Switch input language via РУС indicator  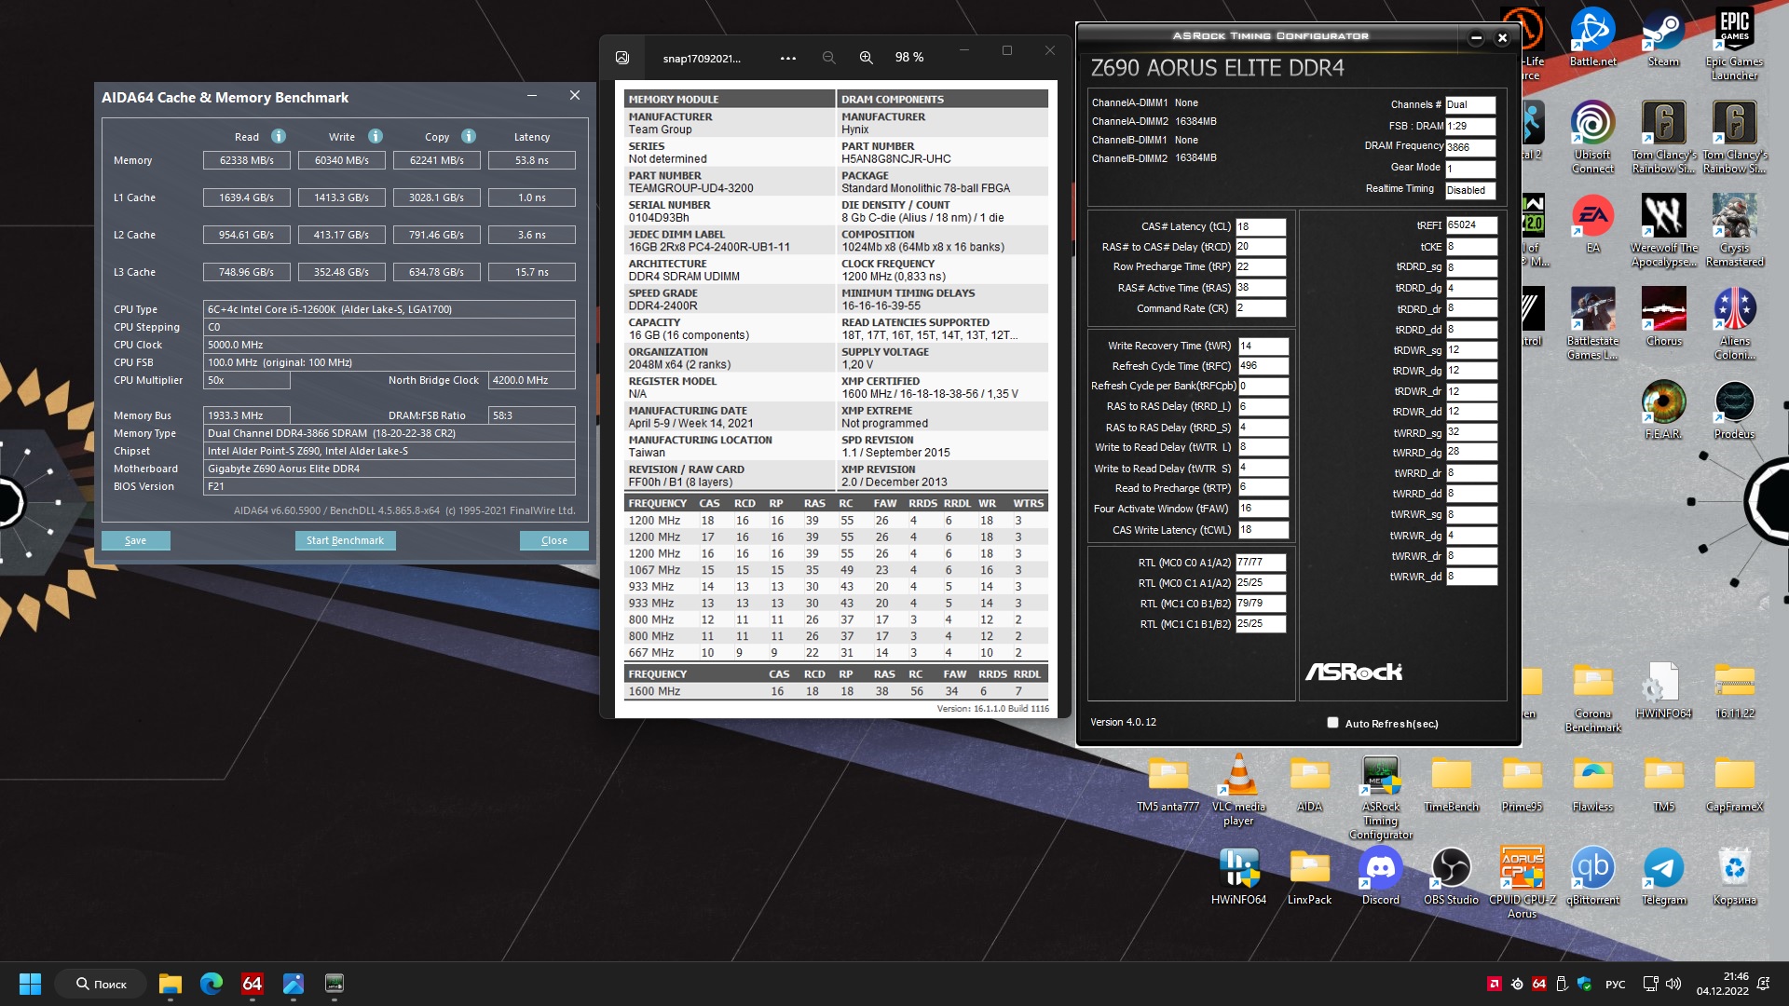pos(1615,985)
